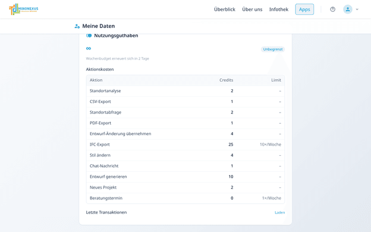This screenshot has width=371, height=232.
Task: Load transactions via Laden link
Action: point(279,212)
